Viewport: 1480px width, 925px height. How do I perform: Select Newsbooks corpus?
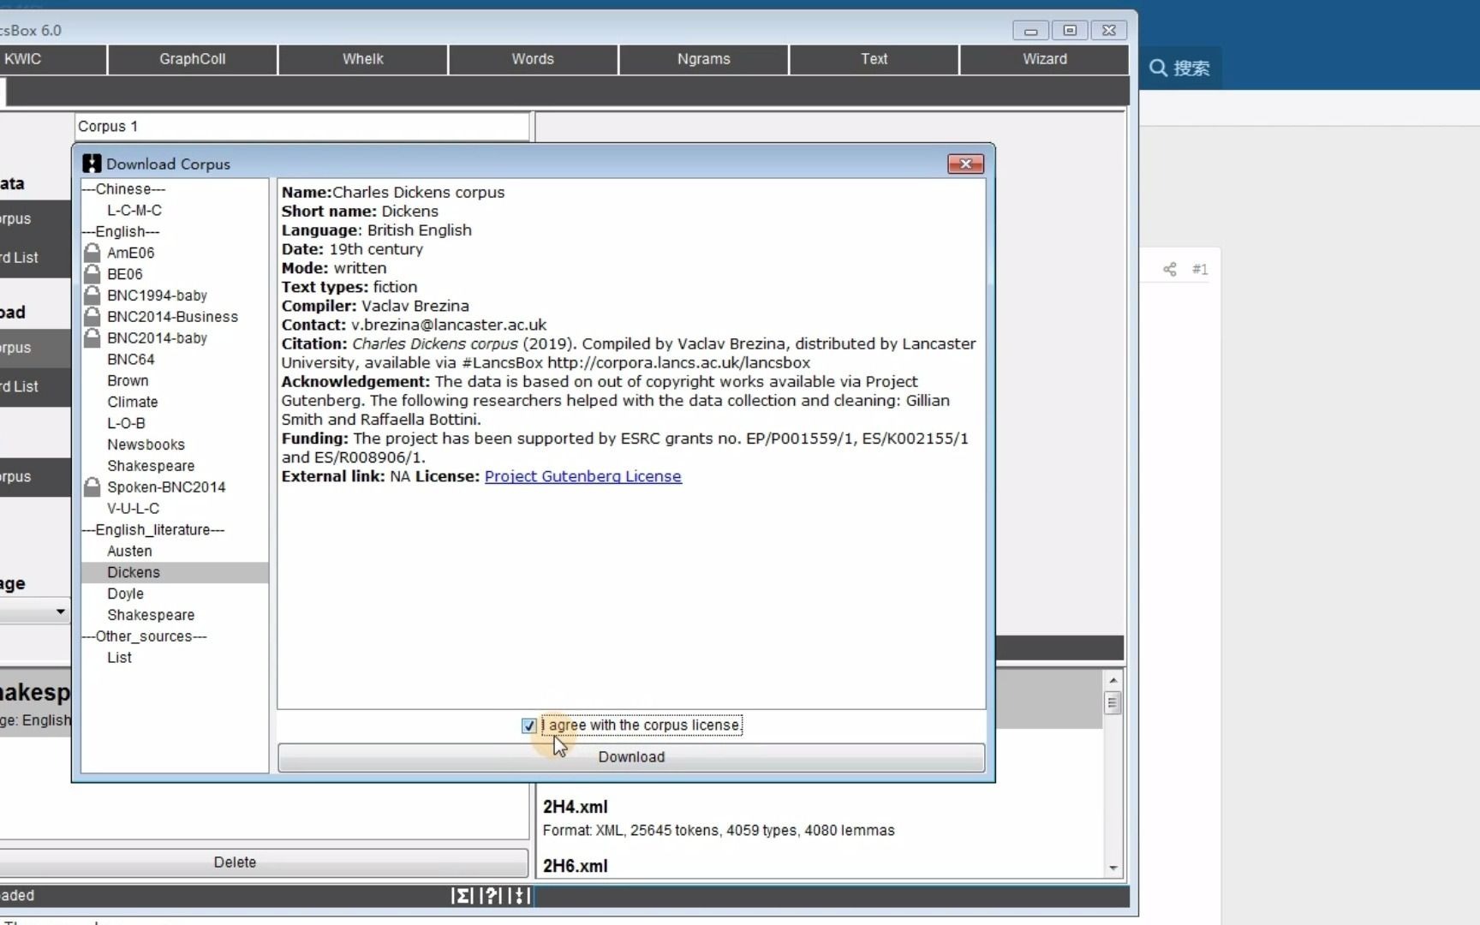(146, 445)
